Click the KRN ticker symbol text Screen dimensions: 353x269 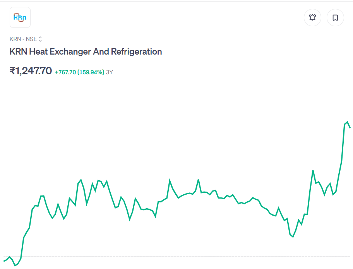(x=15, y=39)
